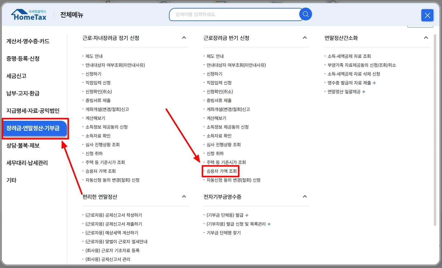
Task: Collapse the 연말정산간소화 section
Action: point(426,38)
